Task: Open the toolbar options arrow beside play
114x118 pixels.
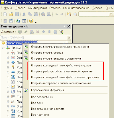Action: [36, 22]
